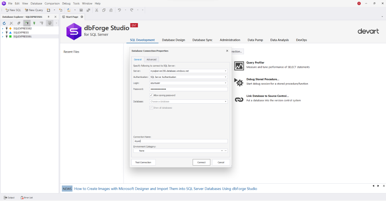Click the Query Profiler chart icon
Viewport: 386px width, 201px height.
click(x=239, y=66)
